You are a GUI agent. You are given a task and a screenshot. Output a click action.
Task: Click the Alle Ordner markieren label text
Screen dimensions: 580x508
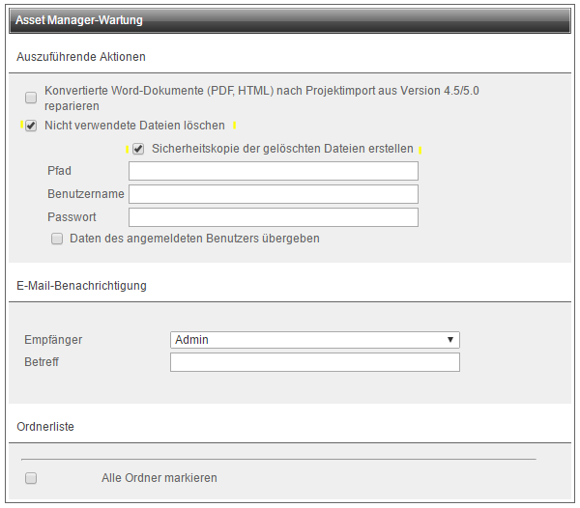159,478
